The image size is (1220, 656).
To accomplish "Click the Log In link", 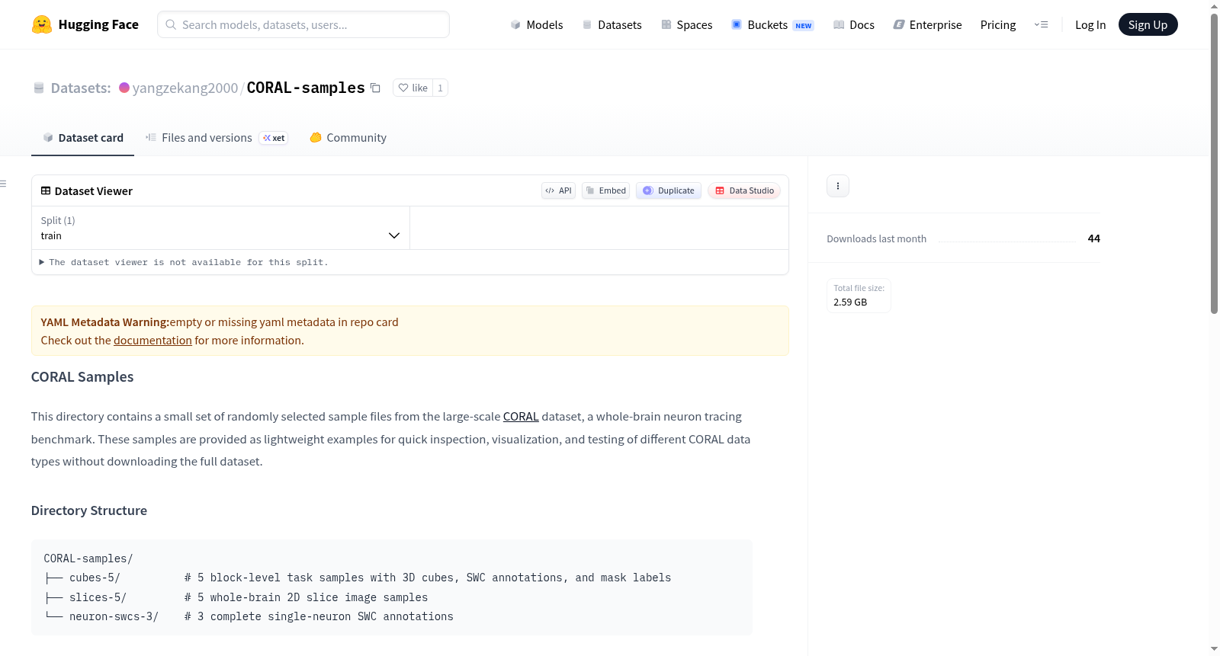I will (1090, 24).
